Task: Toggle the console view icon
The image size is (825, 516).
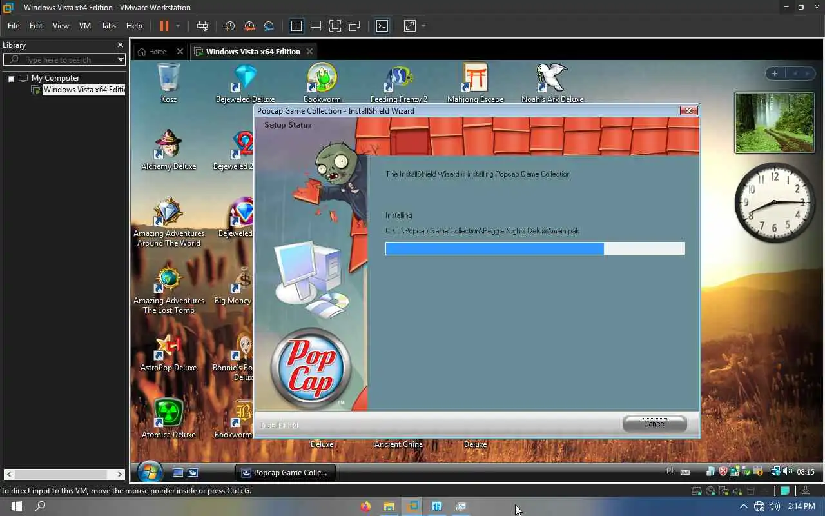Action: (x=382, y=26)
